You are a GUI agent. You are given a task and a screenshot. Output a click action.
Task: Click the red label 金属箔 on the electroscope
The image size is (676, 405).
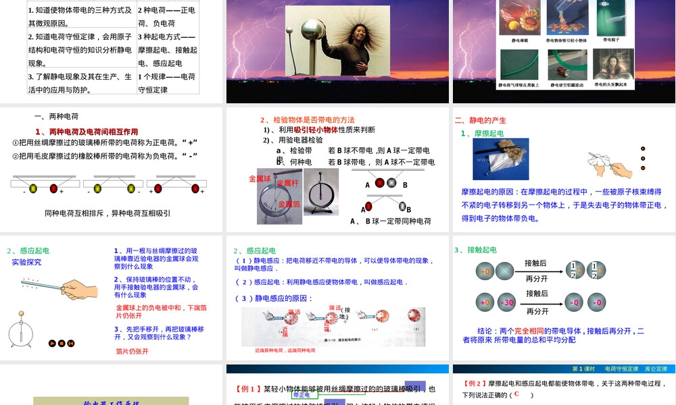289,204
